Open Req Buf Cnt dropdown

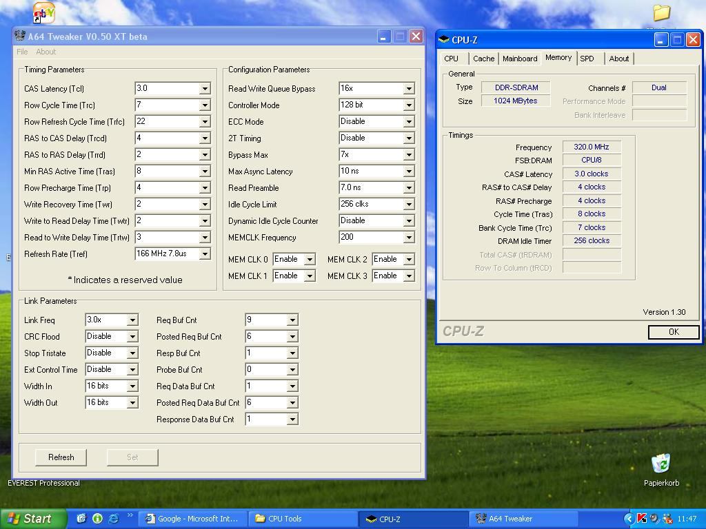click(x=292, y=320)
